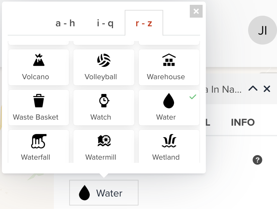Switch to the a-h tab

(65, 23)
